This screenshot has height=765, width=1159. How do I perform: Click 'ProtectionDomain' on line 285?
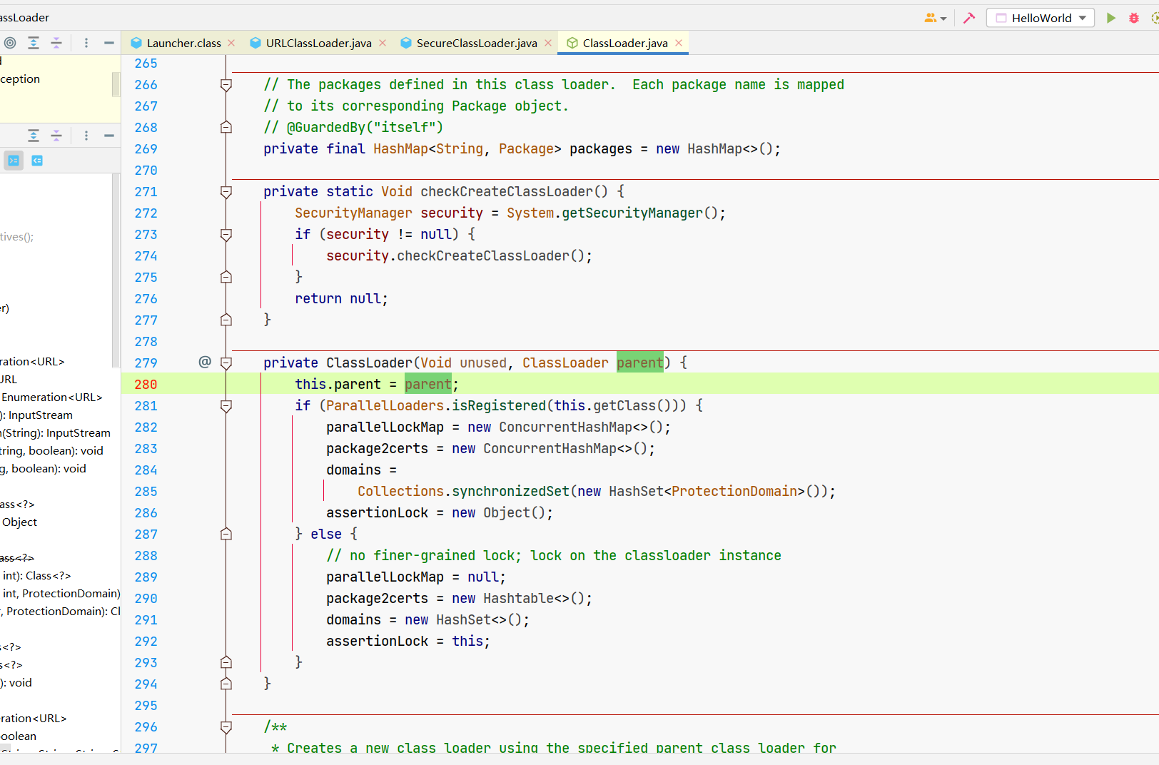click(734, 491)
